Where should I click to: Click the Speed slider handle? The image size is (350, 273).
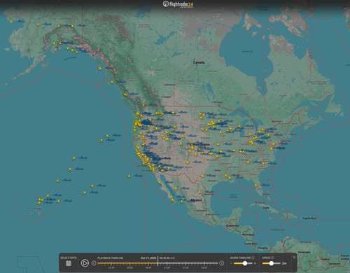[271, 263]
